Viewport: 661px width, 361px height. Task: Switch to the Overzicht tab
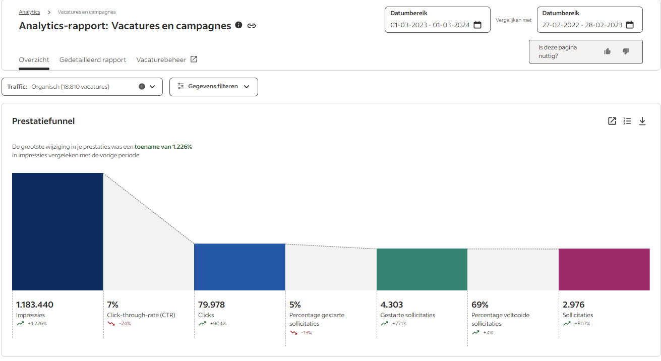(34, 59)
